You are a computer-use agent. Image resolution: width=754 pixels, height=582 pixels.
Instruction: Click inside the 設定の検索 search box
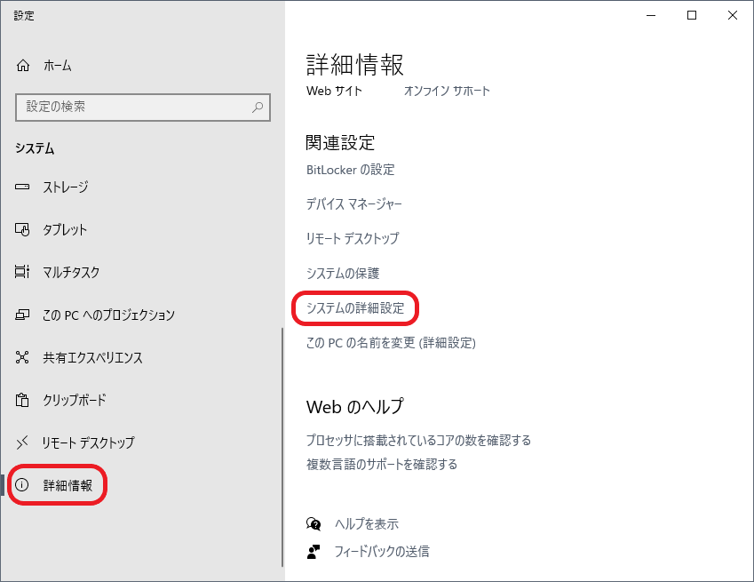coord(133,107)
